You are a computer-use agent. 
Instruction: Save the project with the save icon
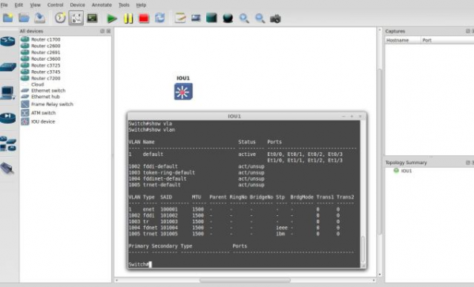pyautogui.click(x=39, y=18)
